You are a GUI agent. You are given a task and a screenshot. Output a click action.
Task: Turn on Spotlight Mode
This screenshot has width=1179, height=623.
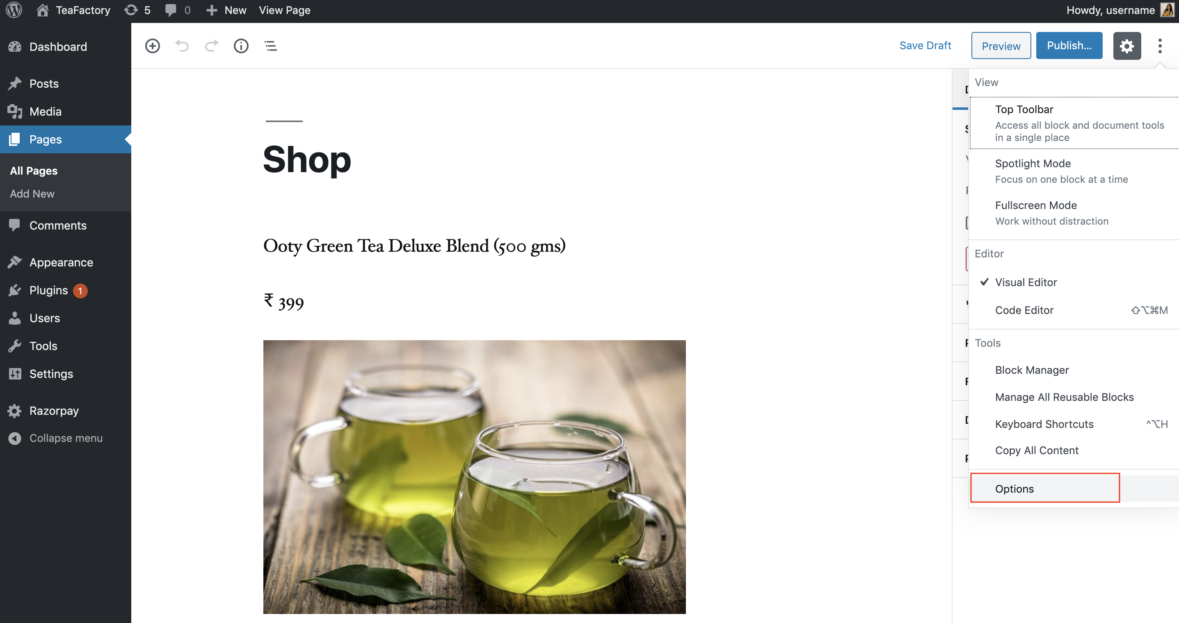[1074, 171]
